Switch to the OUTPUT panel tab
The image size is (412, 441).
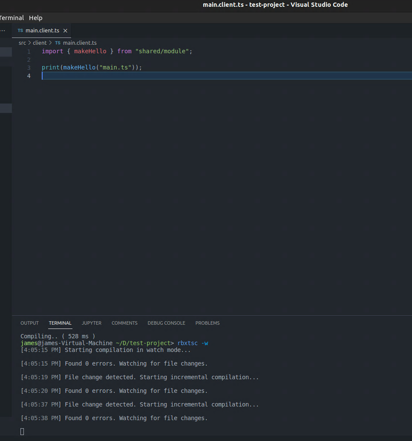(29, 323)
